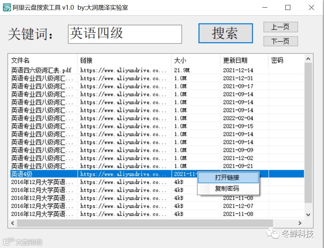Click the date 2021-12-14 in first row

click(x=238, y=70)
